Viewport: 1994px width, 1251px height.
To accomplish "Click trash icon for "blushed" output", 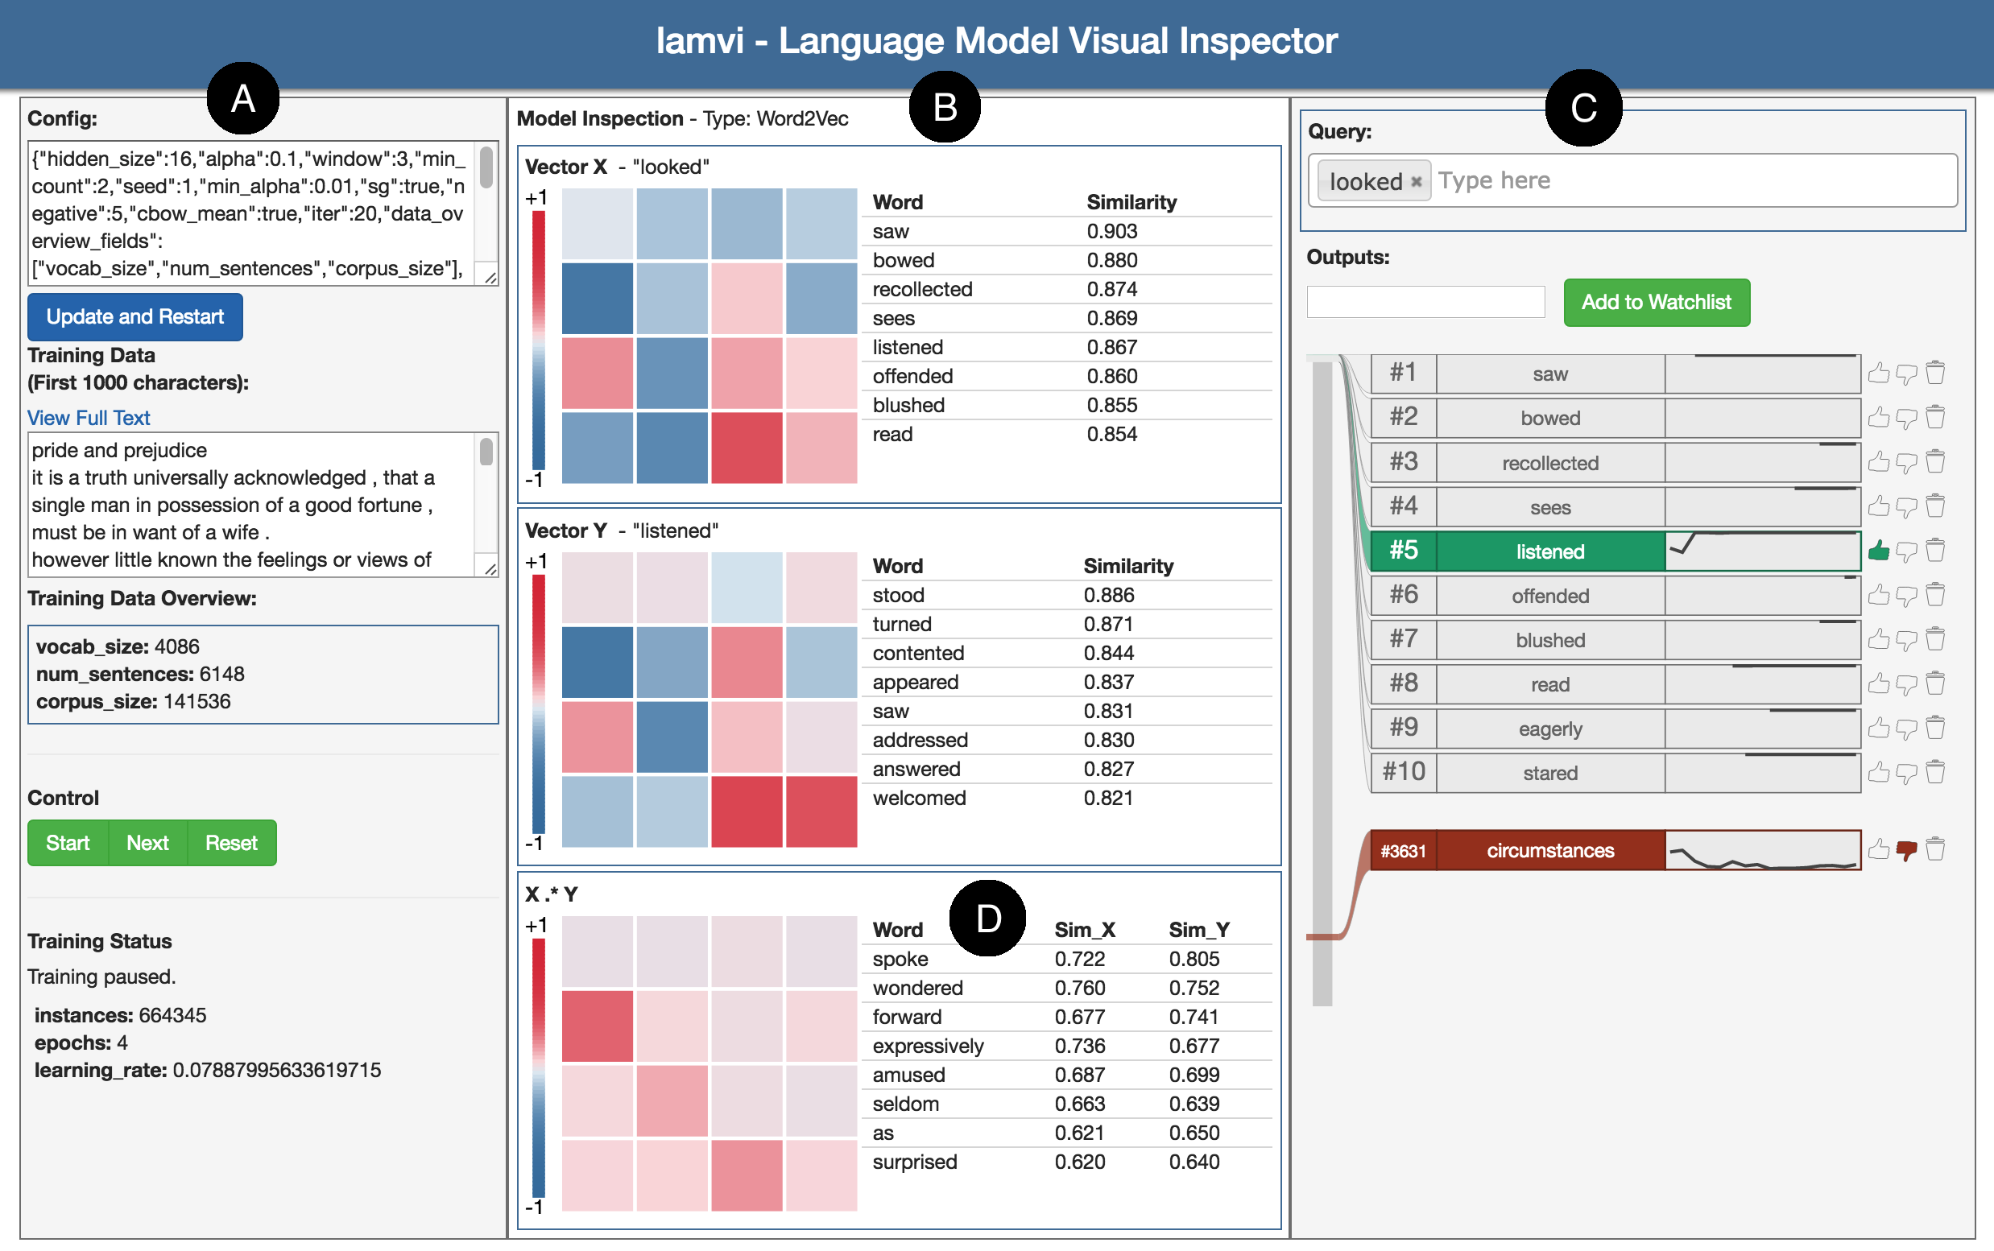I will pyautogui.click(x=1935, y=638).
